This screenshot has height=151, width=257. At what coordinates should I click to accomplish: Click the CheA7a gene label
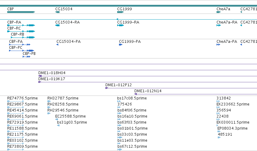coord(223,9)
